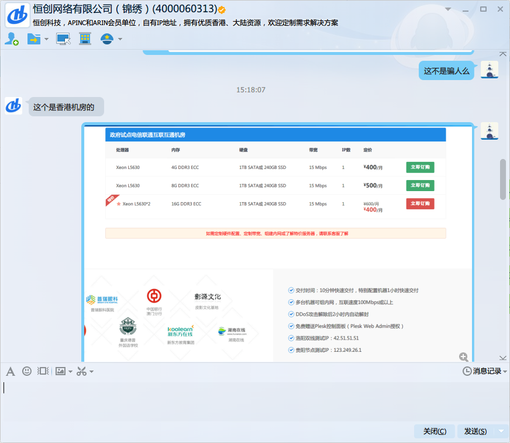
Task: Click the magnifier zoom icon on image
Action: tap(463, 357)
